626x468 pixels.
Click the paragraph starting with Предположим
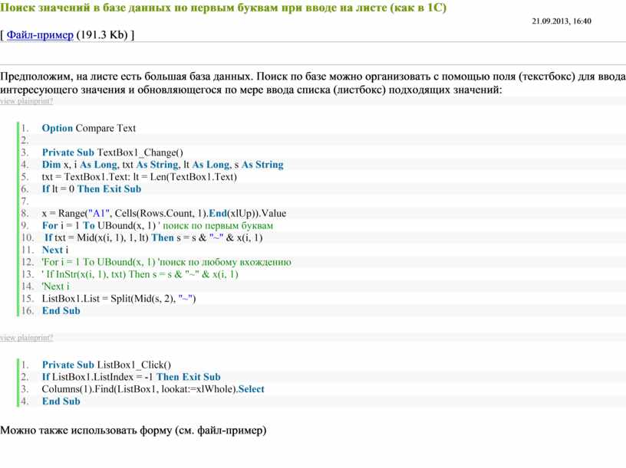coord(313,83)
